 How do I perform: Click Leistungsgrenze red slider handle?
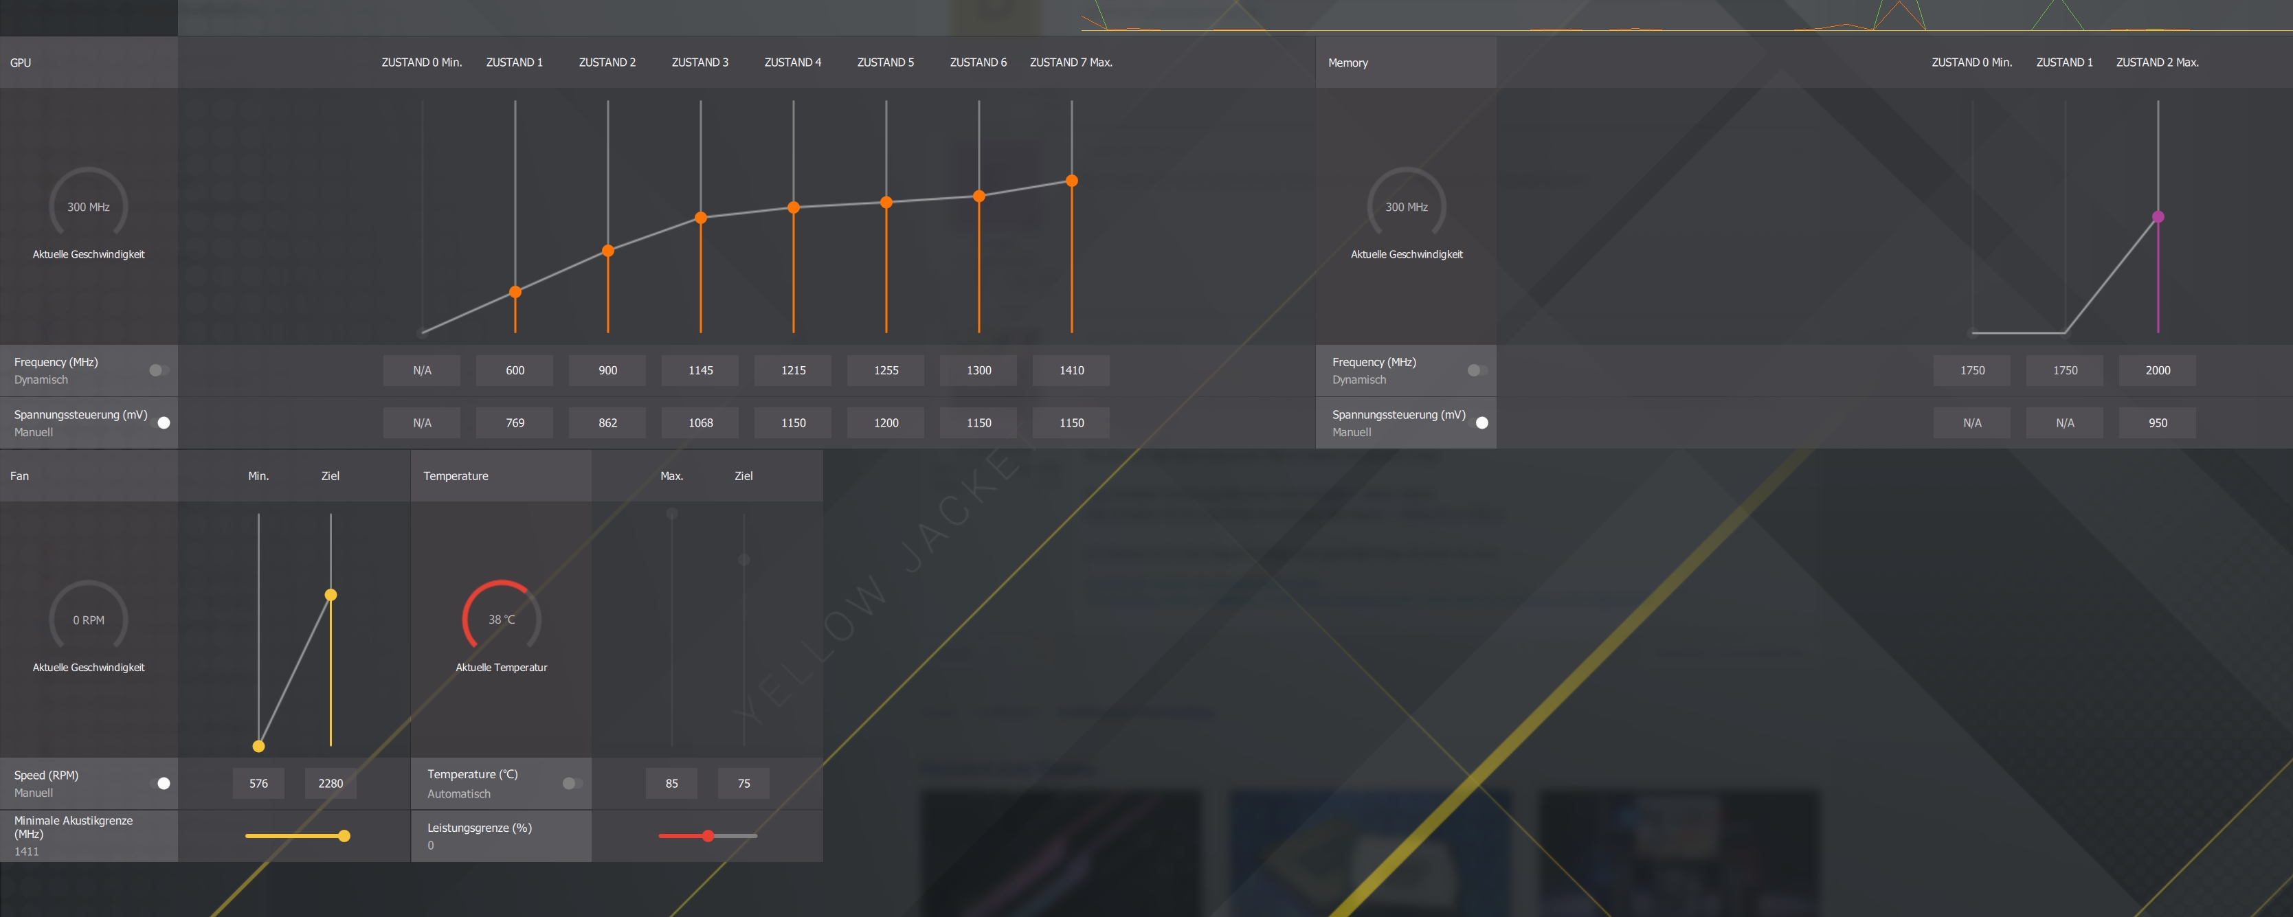(708, 835)
